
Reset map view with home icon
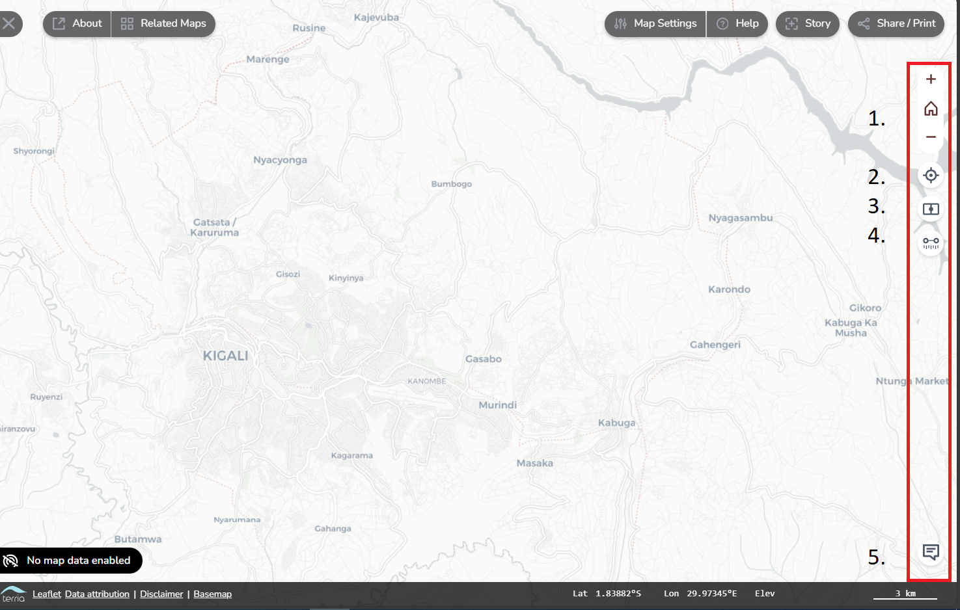click(x=931, y=109)
